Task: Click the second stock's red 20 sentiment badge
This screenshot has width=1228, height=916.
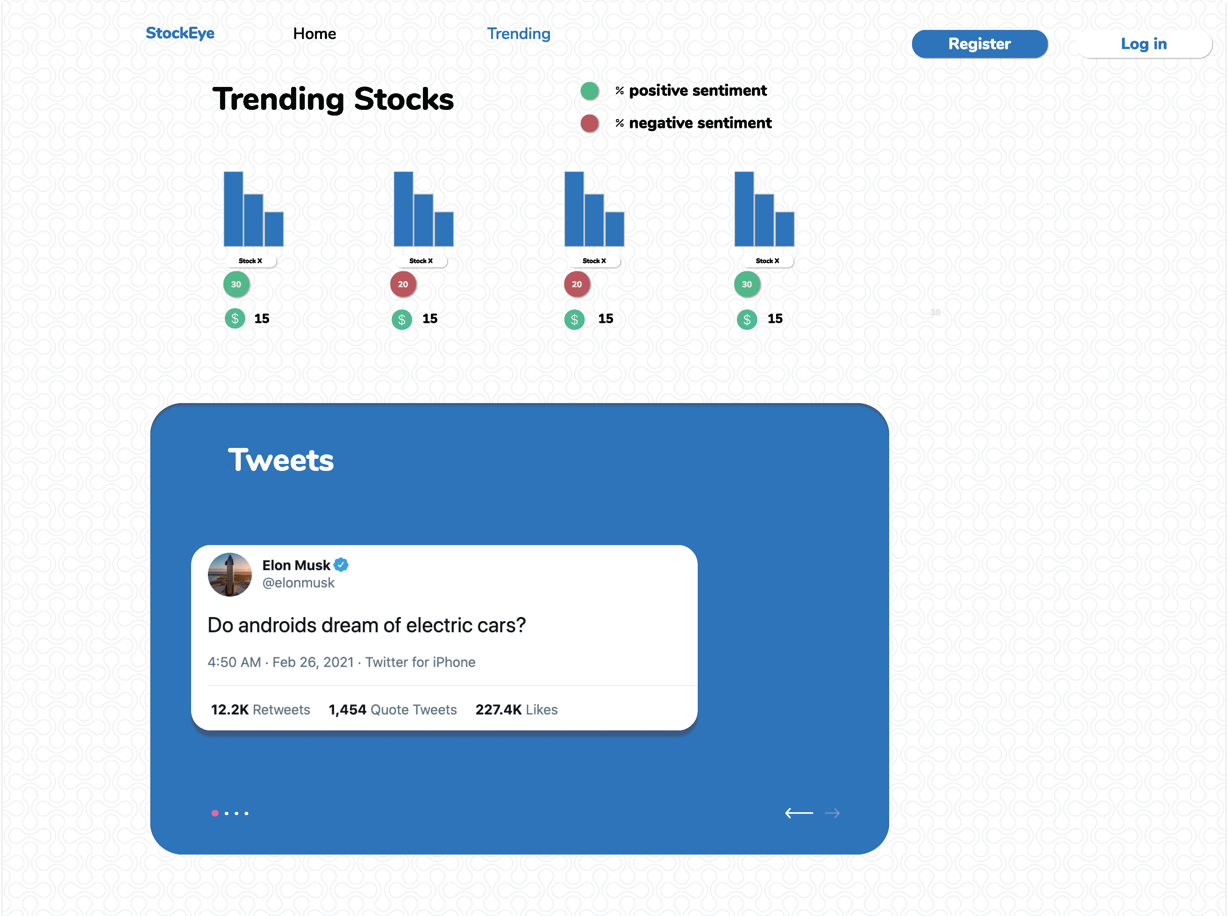Action: [x=403, y=284]
